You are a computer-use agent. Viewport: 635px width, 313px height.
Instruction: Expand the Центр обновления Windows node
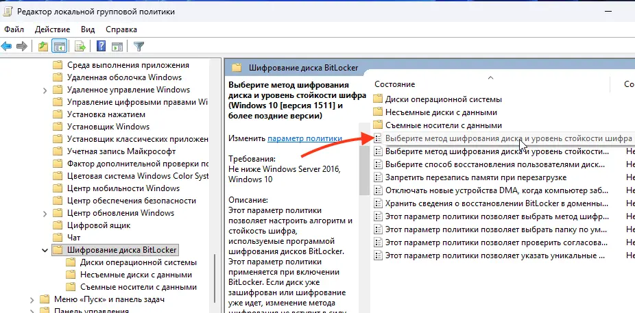45,213
